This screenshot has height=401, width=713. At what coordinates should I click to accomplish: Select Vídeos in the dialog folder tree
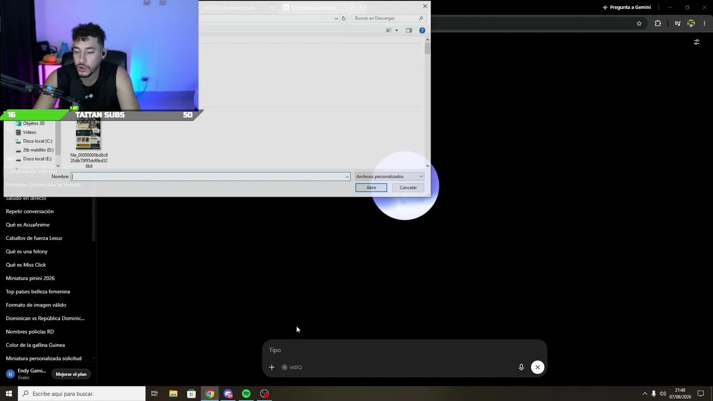coord(30,132)
